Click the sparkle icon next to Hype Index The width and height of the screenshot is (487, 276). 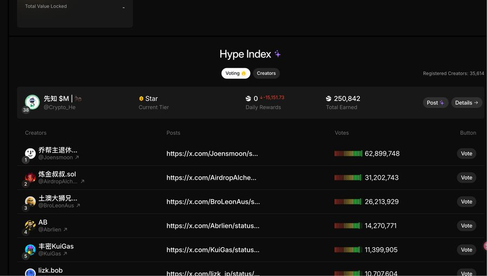tap(278, 54)
